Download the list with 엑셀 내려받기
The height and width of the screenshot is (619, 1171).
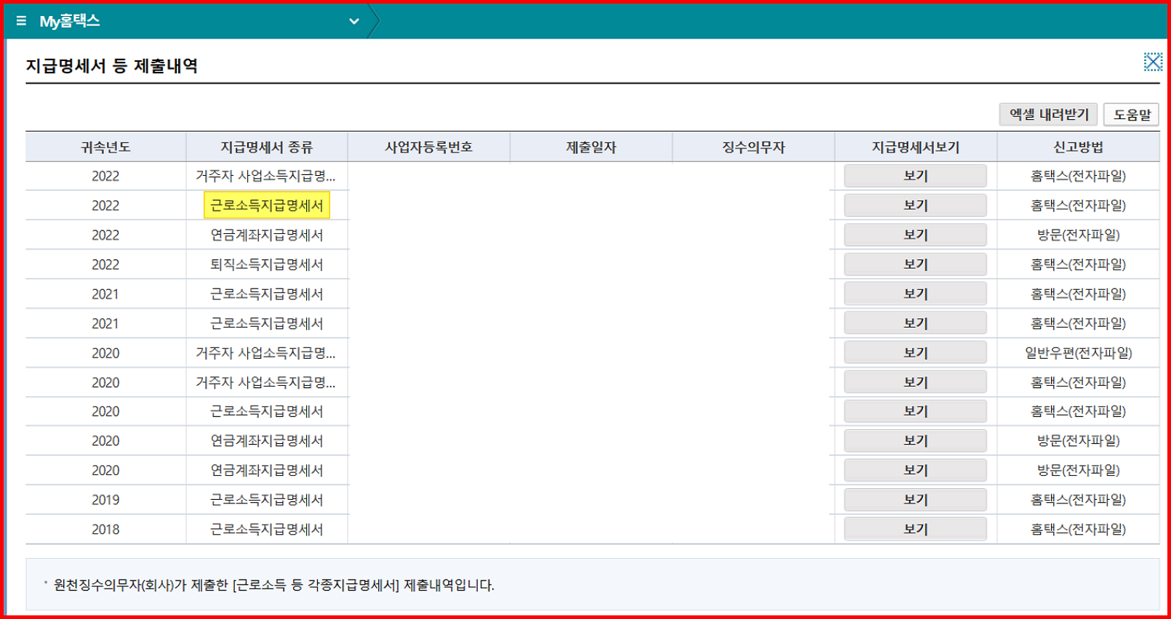click(1048, 115)
